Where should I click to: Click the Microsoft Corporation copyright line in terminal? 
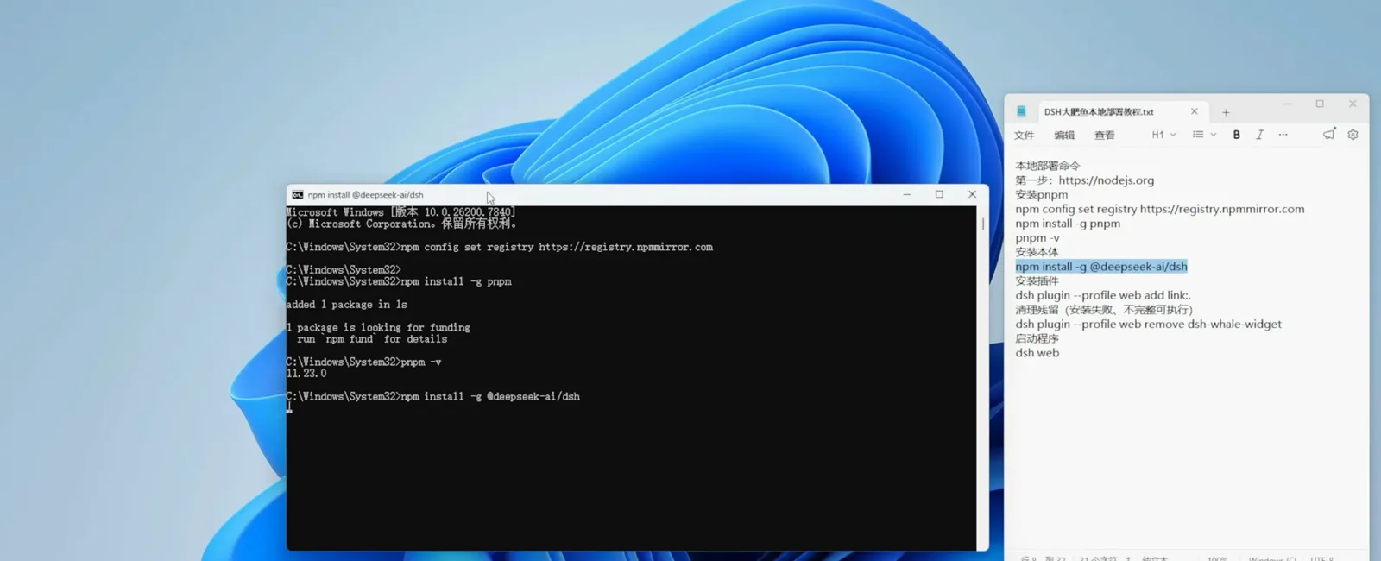coord(401,224)
